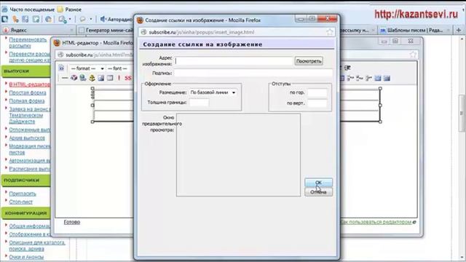
Task: Open Описание для каталога link
Action: click(37, 245)
